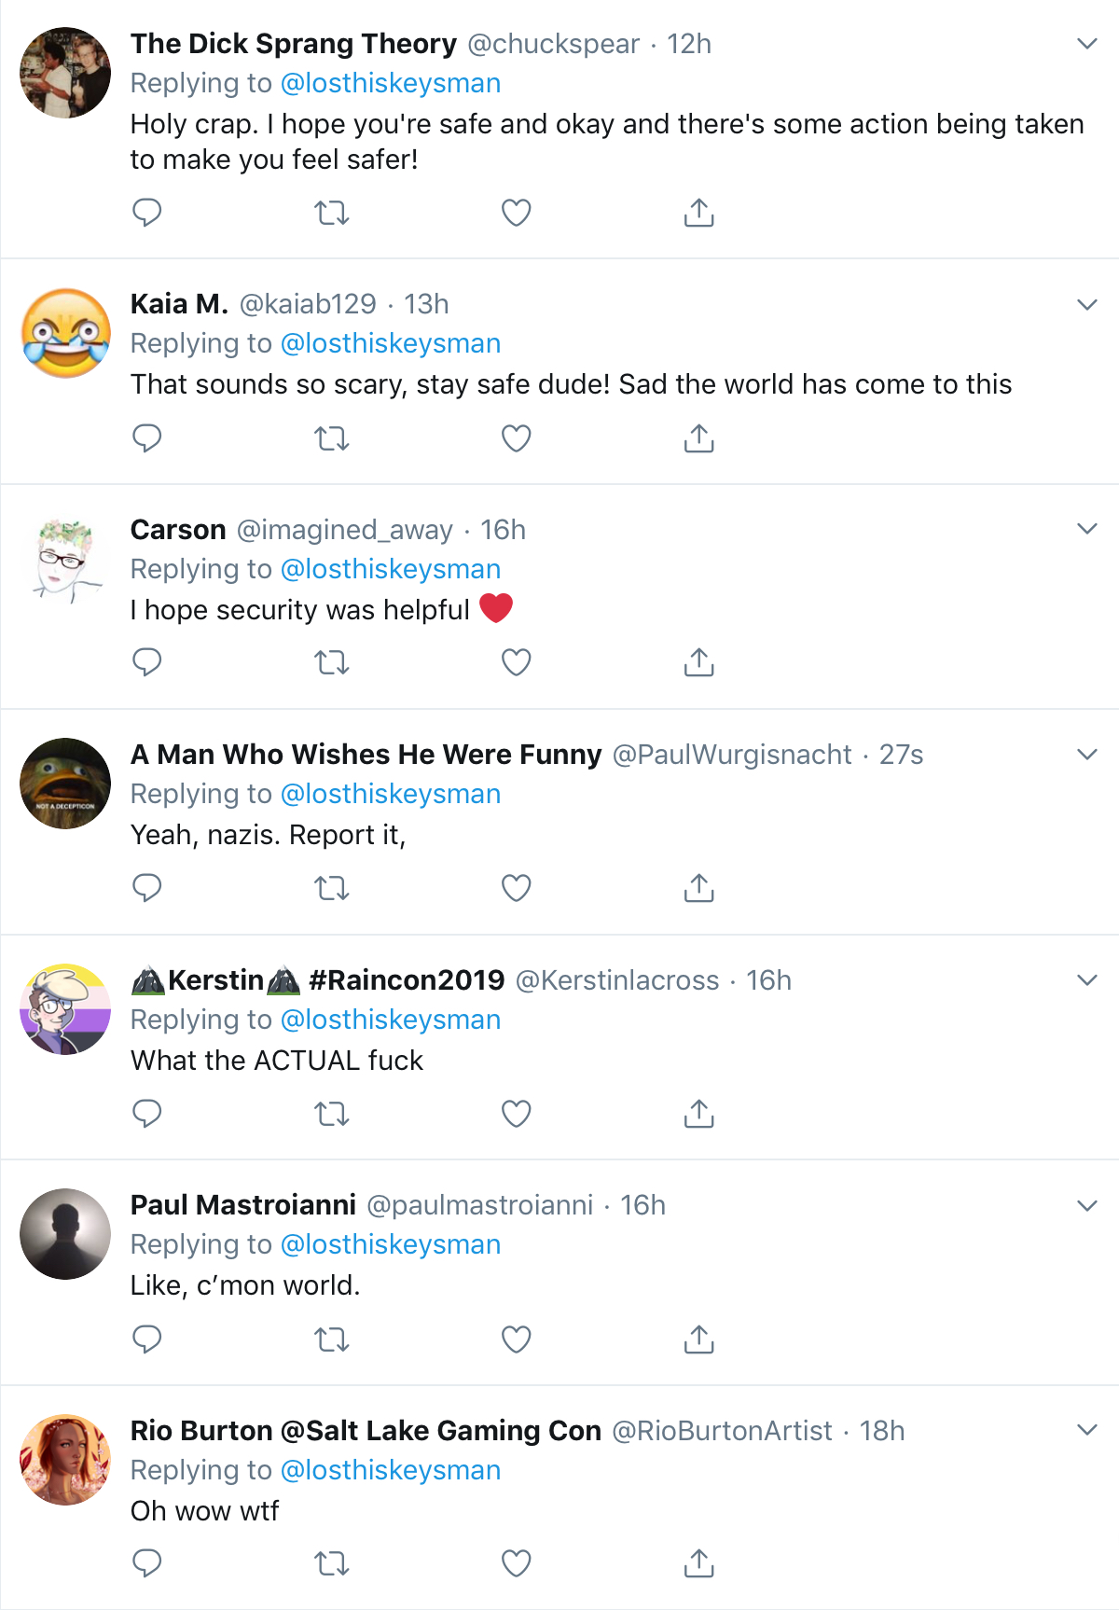Open the chevron menu on RioBurtonArtist's tweet
1119x1610 pixels.
pos(1086,1430)
